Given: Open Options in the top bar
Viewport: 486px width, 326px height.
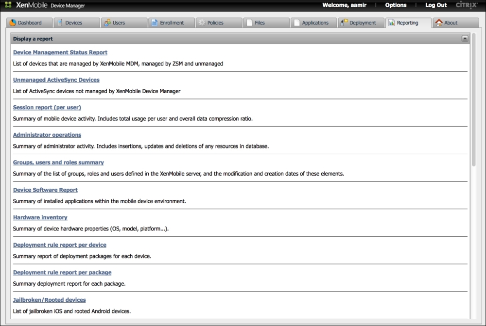Looking at the screenshot, I should (396, 5).
